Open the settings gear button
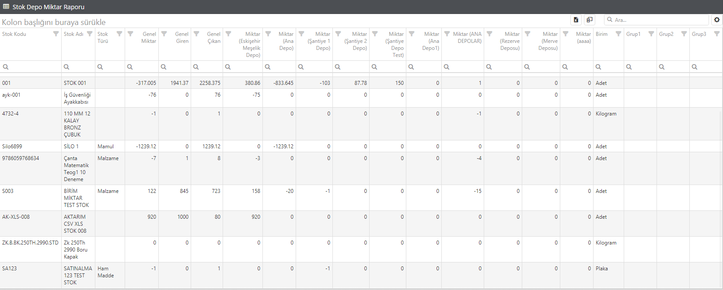Viewport: 723px width, 290px height. click(x=717, y=20)
